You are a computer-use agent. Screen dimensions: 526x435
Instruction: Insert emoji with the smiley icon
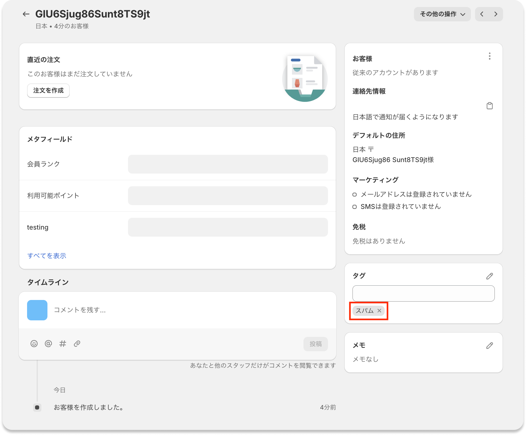34,344
